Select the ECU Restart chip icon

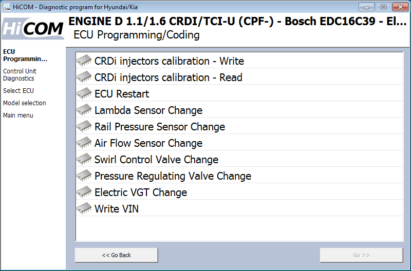click(x=84, y=94)
